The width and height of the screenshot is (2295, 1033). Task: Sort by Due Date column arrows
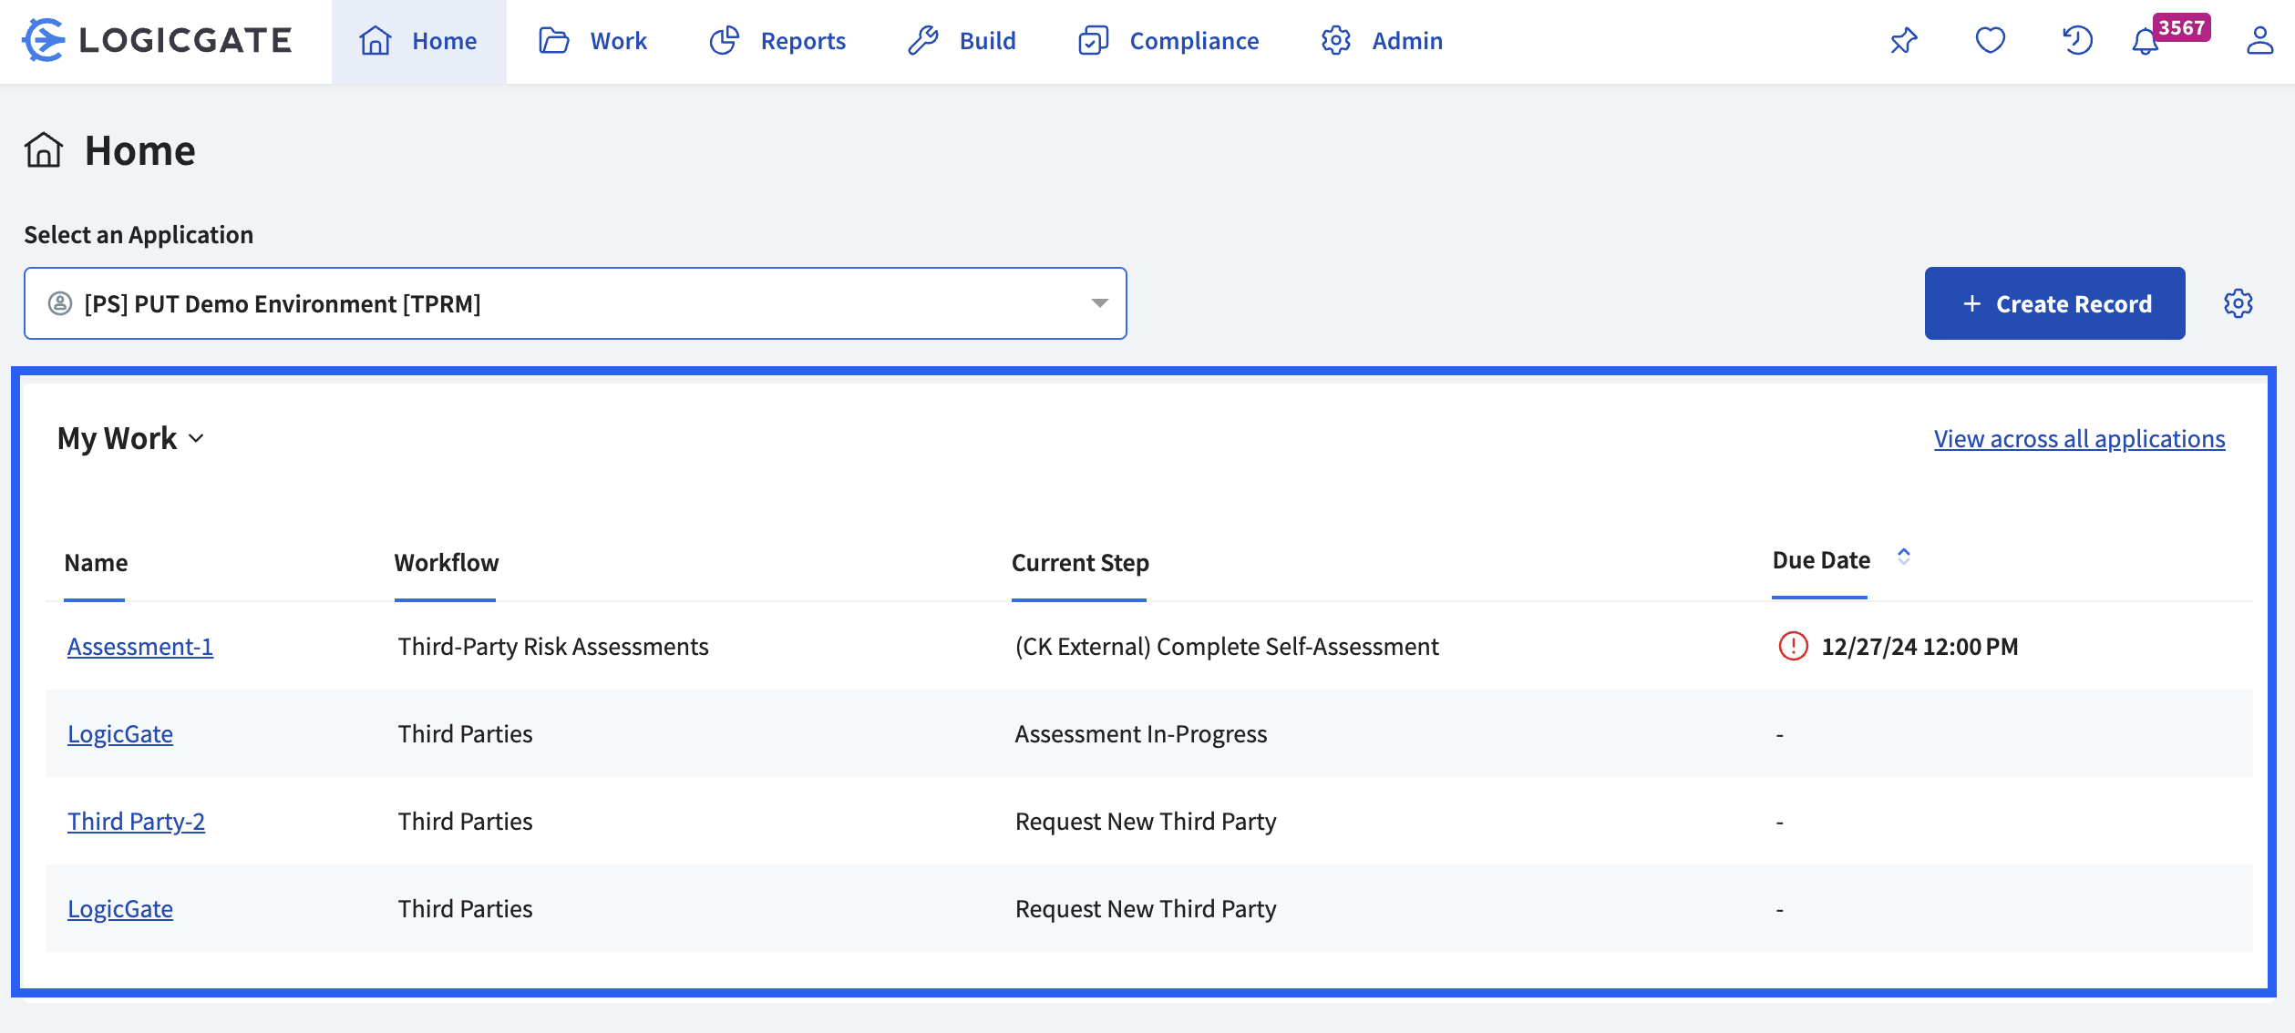[x=1903, y=557]
